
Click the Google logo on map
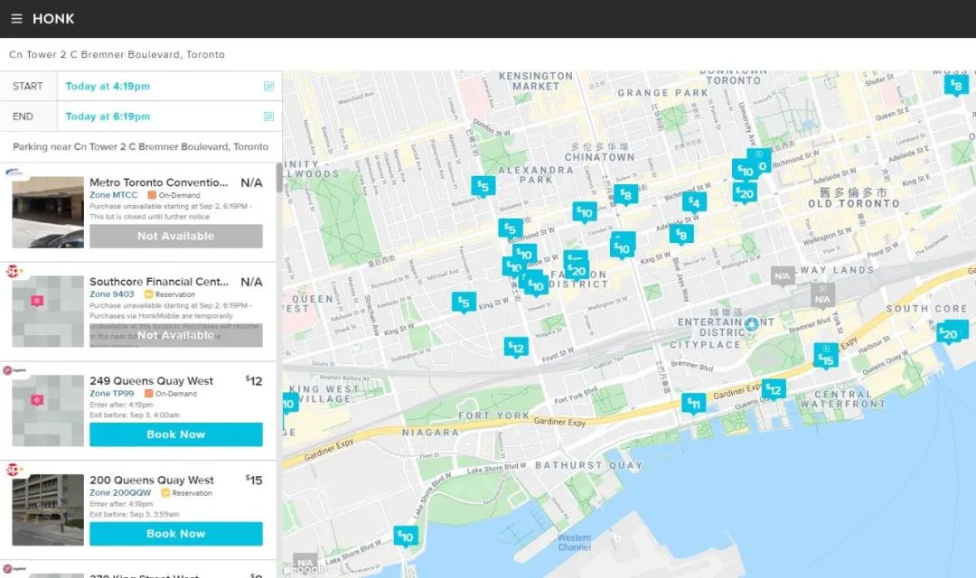(x=306, y=569)
